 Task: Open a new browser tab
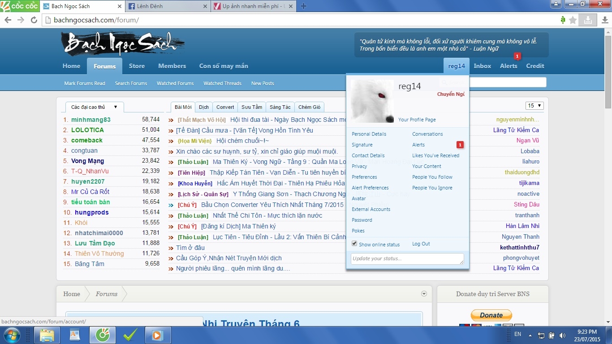coord(303,6)
